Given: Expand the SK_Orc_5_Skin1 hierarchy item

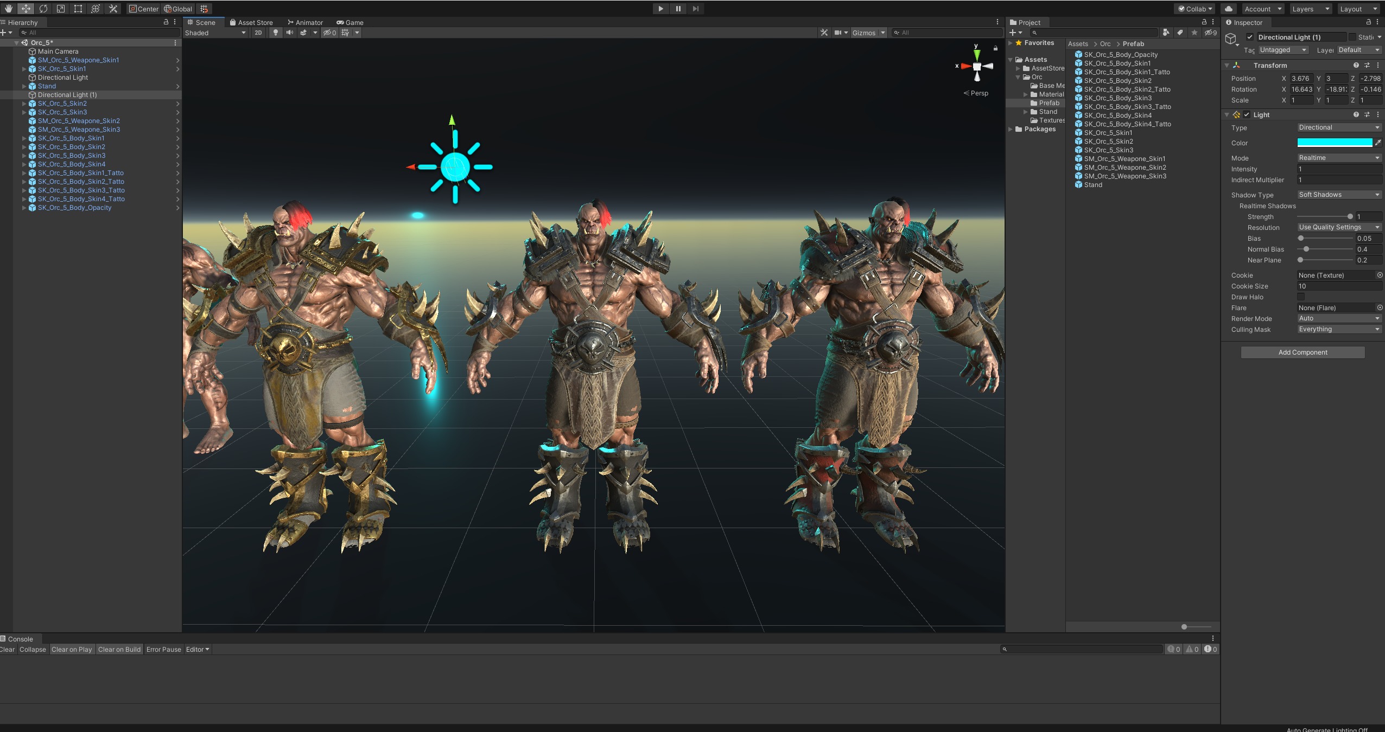Looking at the screenshot, I should (24, 69).
